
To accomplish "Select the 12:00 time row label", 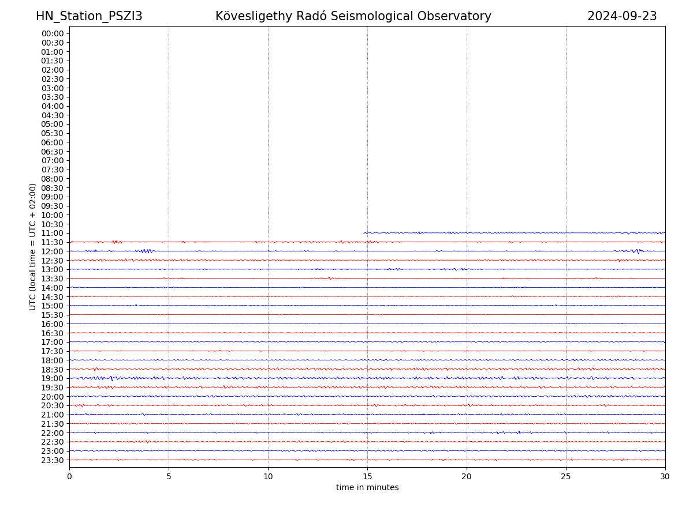I will point(52,251).
